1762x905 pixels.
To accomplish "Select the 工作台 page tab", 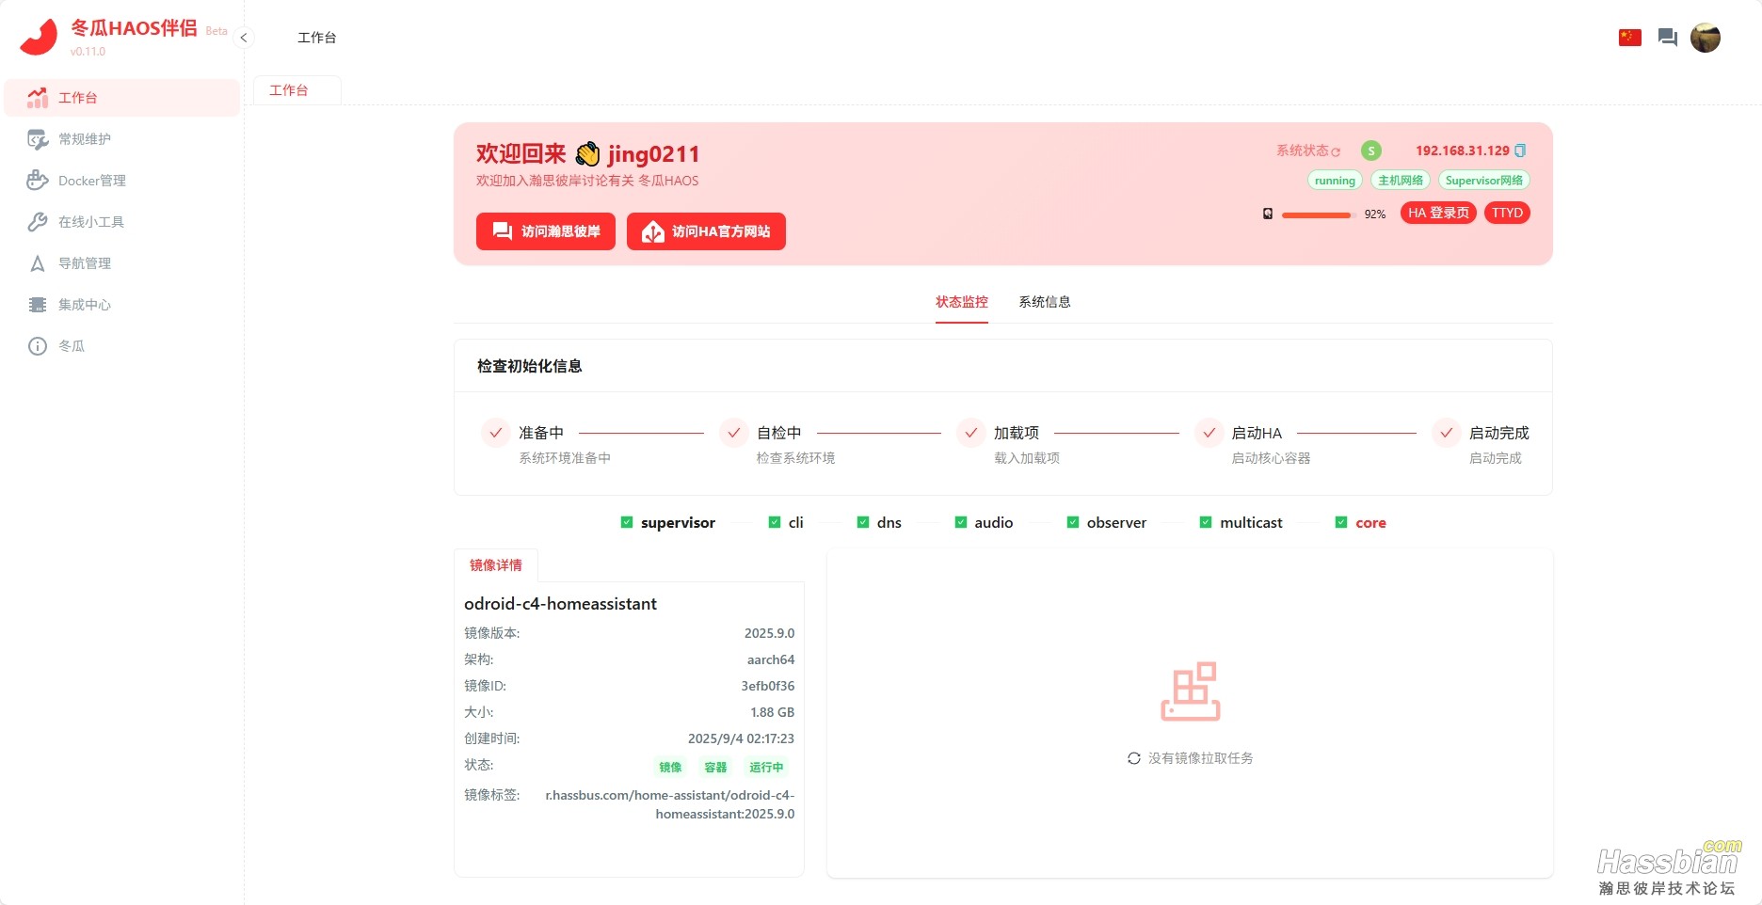I will [x=297, y=90].
